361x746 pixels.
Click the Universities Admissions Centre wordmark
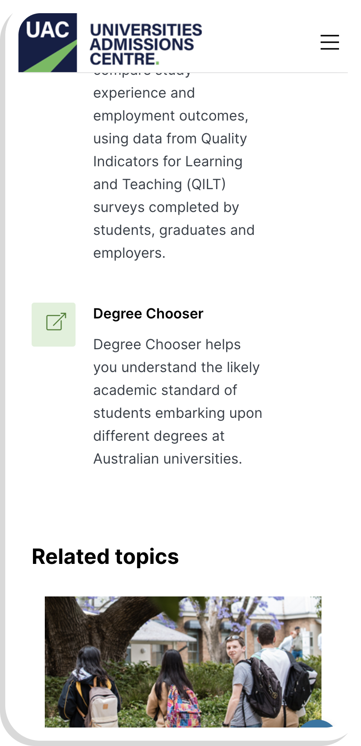pos(145,44)
